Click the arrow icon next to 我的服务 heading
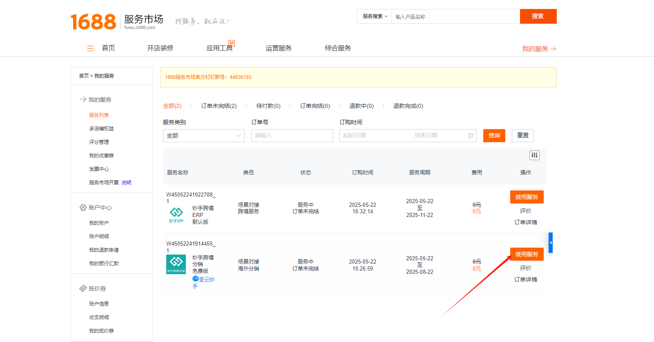 (x=83, y=99)
